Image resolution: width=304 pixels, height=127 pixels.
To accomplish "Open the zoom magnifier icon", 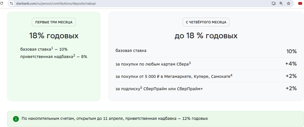I will [x=281, y=3].
